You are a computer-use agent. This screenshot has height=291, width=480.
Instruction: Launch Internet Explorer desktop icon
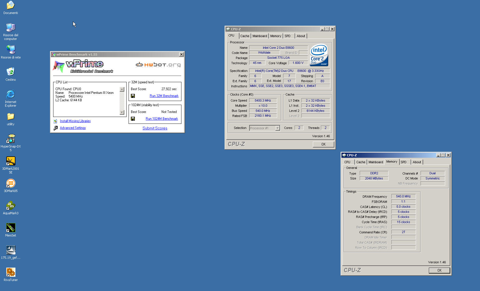pyautogui.click(x=11, y=94)
